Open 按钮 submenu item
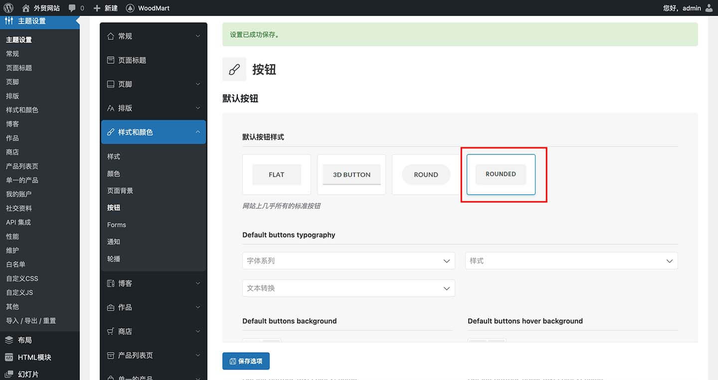718x380 pixels. point(114,207)
